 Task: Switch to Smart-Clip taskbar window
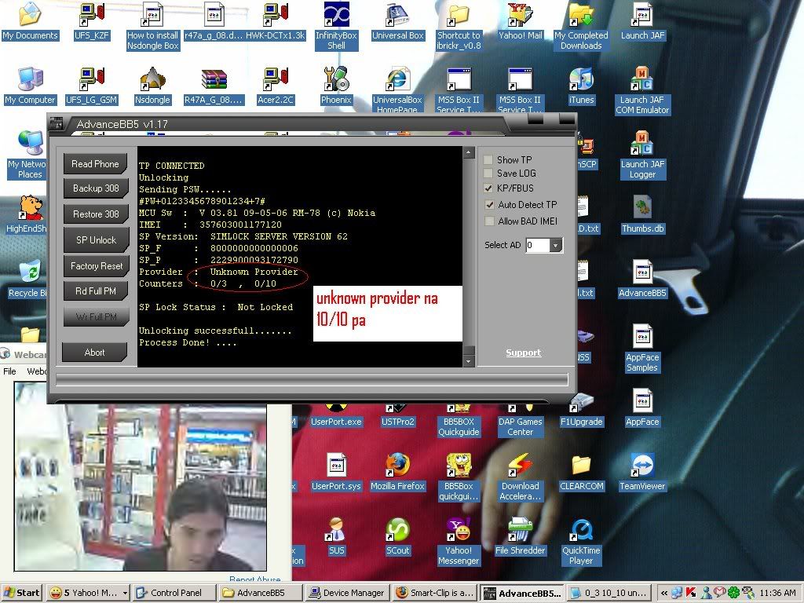coord(435,593)
